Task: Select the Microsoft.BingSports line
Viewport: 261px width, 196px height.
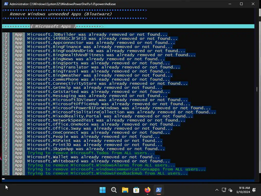Action: point(98,63)
